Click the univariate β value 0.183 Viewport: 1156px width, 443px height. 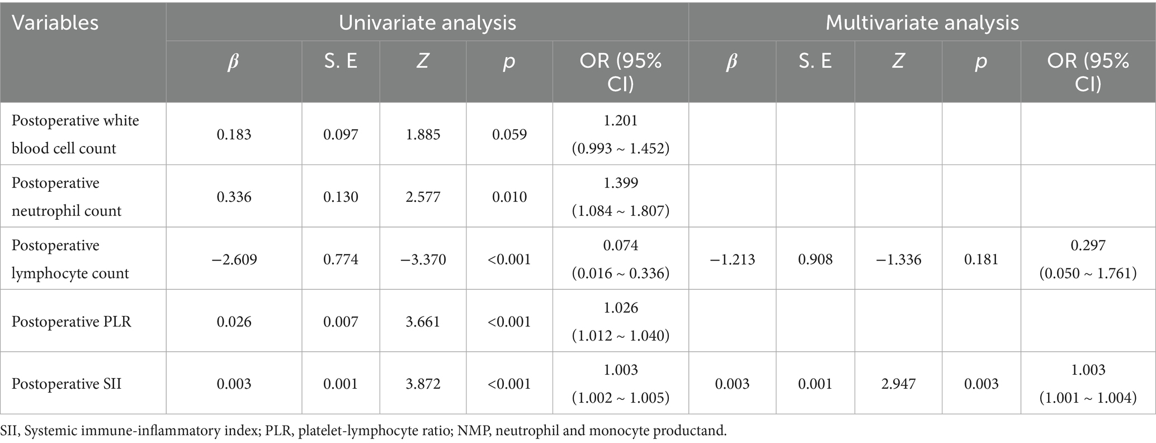click(234, 135)
